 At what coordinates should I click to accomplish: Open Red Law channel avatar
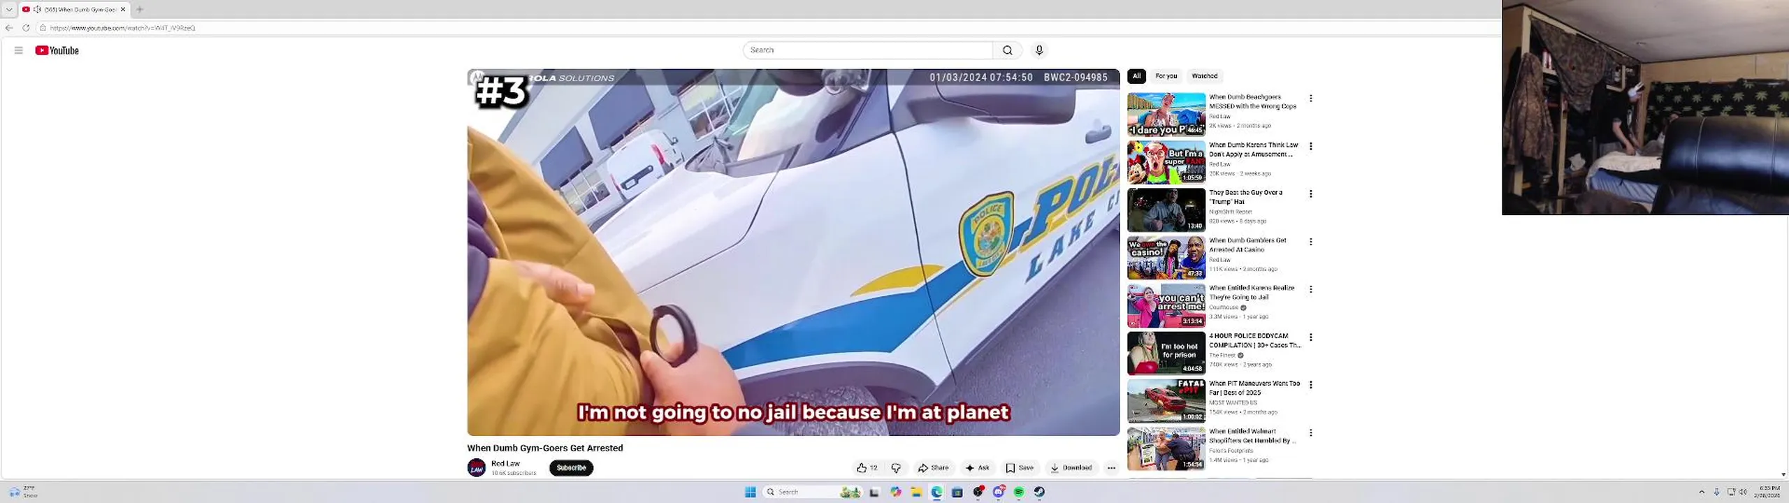click(477, 468)
